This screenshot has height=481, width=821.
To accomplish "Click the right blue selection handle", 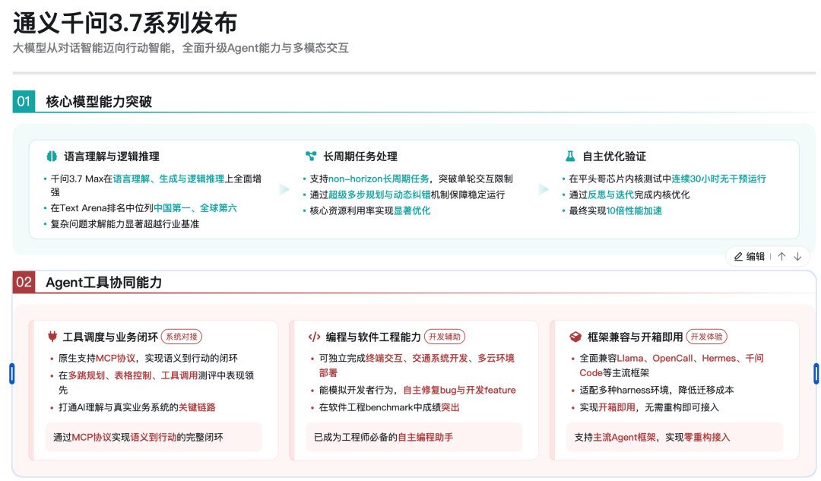I will pyautogui.click(x=816, y=374).
